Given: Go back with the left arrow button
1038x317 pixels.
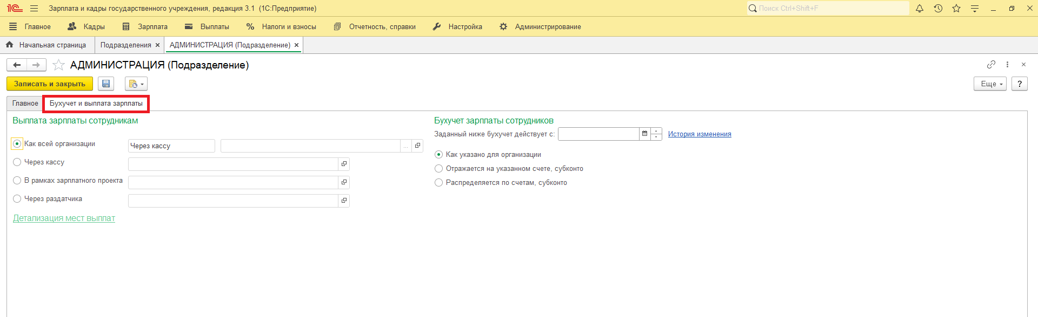Looking at the screenshot, I should (x=17, y=65).
